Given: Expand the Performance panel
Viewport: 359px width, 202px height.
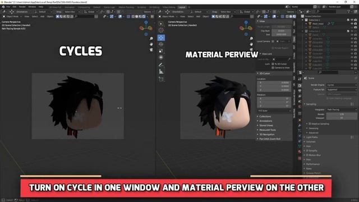Looking at the screenshot, I should pyautogui.click(x=313, y=164).
